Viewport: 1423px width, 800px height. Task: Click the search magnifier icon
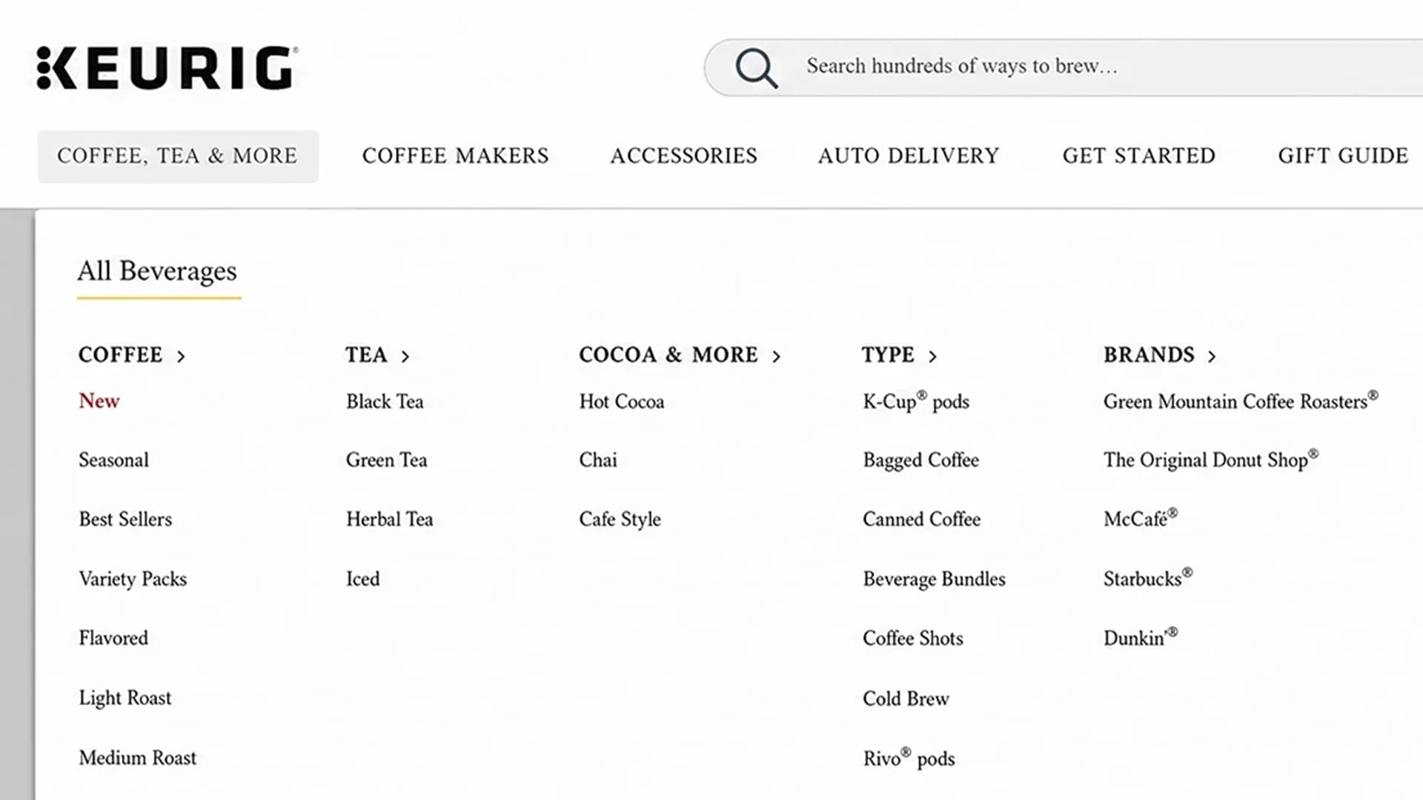[x=756, y=68]
